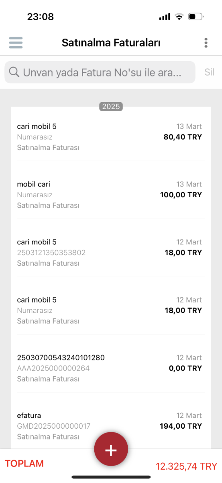The width and height of the screenshot is (222, 483).
Task: Tap the 23:08 clock in status bar
Action: point(41,17)
